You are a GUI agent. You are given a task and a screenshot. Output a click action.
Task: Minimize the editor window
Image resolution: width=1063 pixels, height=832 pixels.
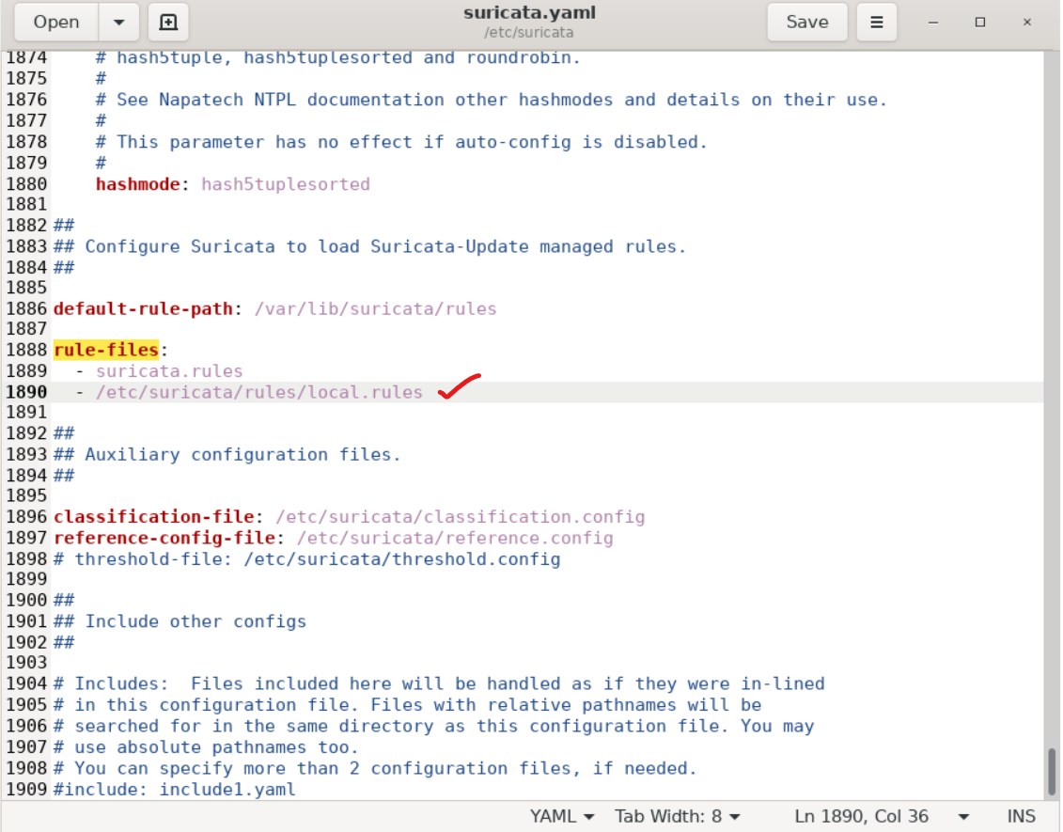click(933, 23)
